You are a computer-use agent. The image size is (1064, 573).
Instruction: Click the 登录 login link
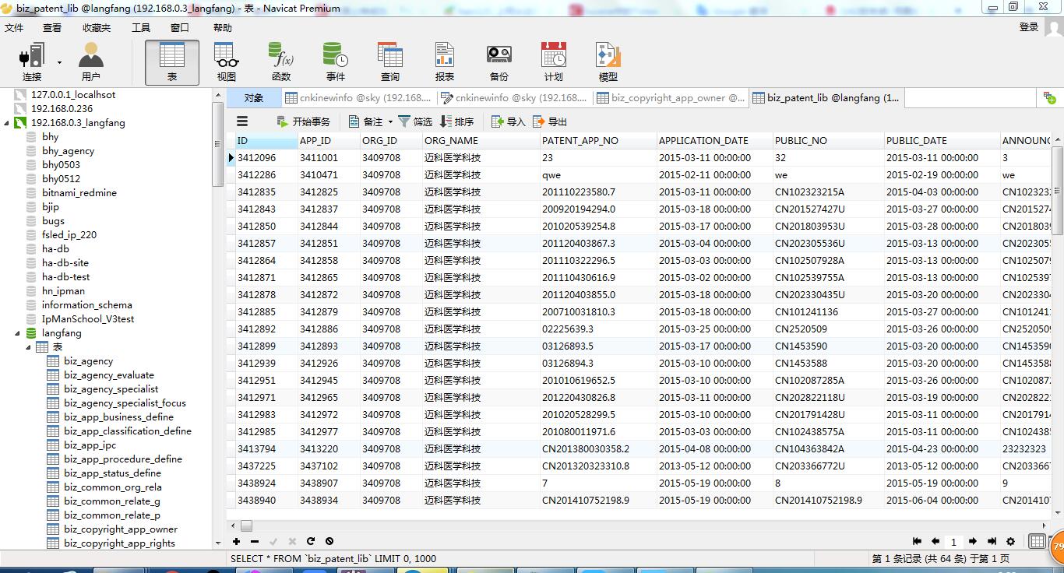tap(1029, 27)
